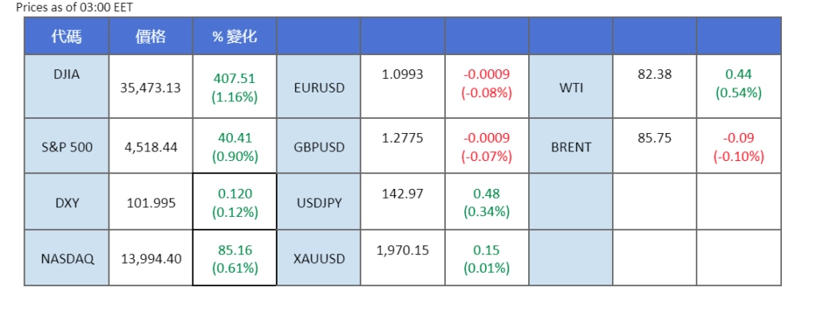
Task: Select the XAUUSD gold cell
Action: [x=319, y=258]
